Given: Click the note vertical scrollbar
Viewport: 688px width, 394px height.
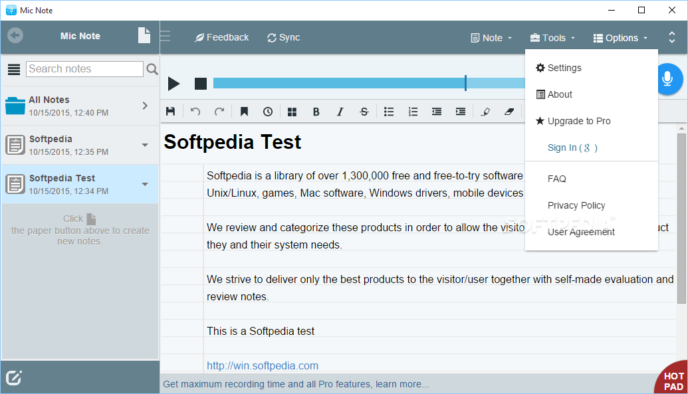Looking at the screenshot, I should pos(681,219).
